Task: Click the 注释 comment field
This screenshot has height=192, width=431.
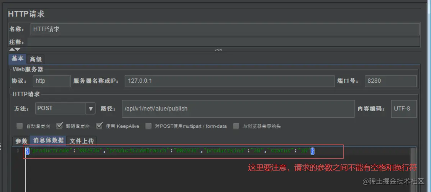Action: (223, 42)
